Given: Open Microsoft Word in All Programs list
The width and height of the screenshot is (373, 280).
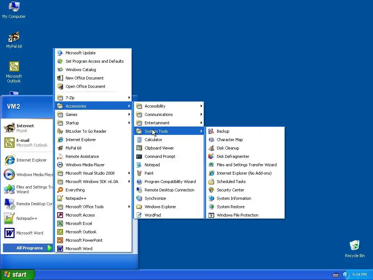Looking at the screenshot, I should [93, 249].
